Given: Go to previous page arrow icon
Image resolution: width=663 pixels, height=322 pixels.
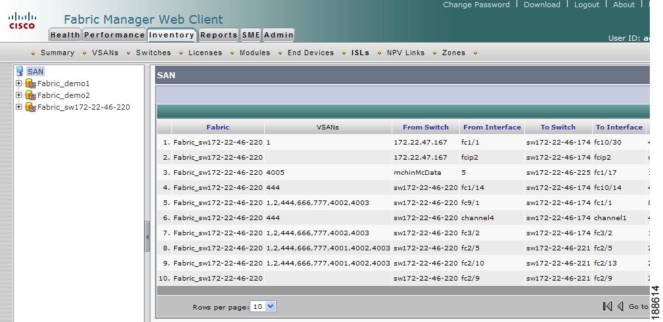Looking at the screenshot, I should tap(620, 306).
